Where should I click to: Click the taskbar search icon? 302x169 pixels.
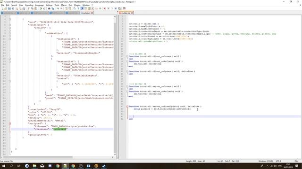11,166
